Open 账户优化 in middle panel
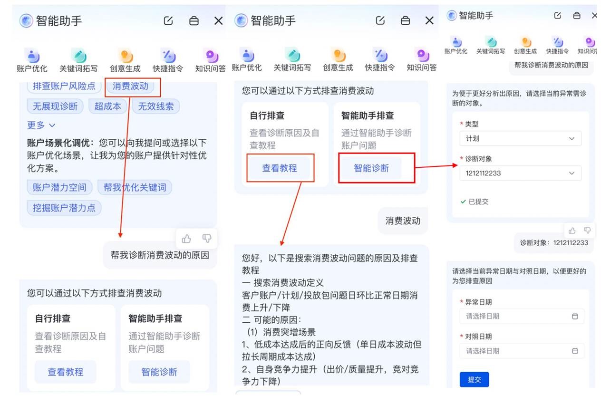This screenshot has height=414, width=610. pyautogui.click(x=246, y=61)
